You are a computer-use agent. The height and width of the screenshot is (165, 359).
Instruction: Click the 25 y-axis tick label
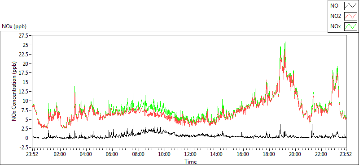click(x=26, y=45)
